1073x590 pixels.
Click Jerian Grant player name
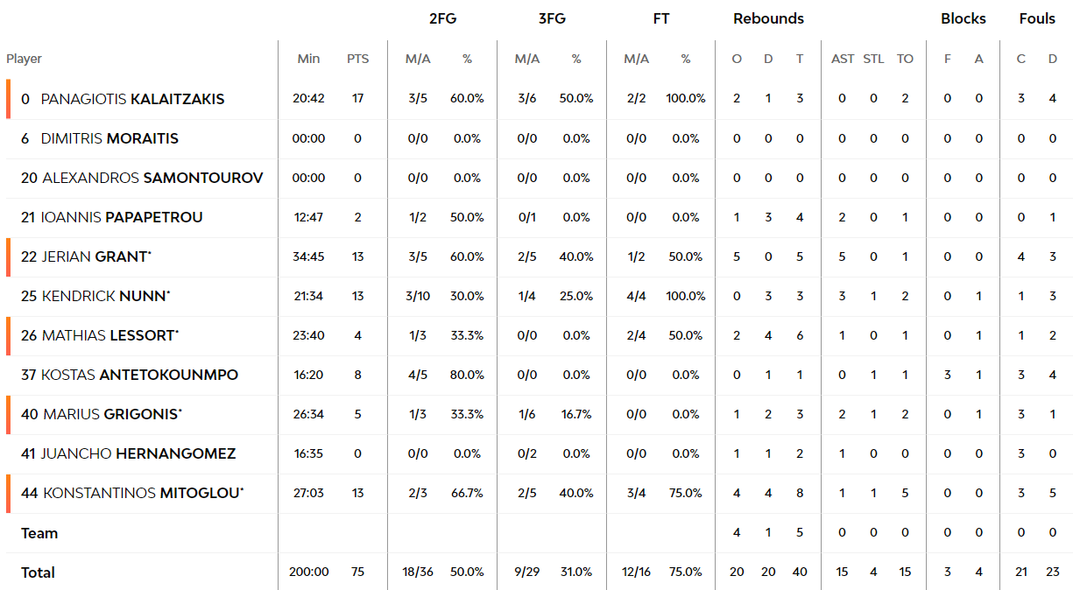[x=96, y=256]
